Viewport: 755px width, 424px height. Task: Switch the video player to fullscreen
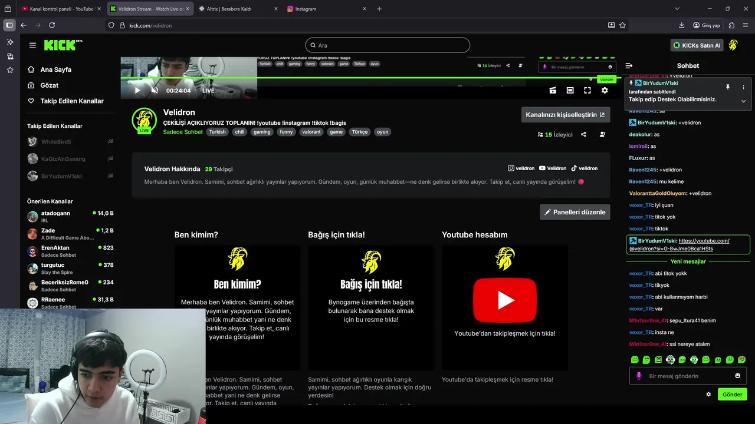pos(587,91)
